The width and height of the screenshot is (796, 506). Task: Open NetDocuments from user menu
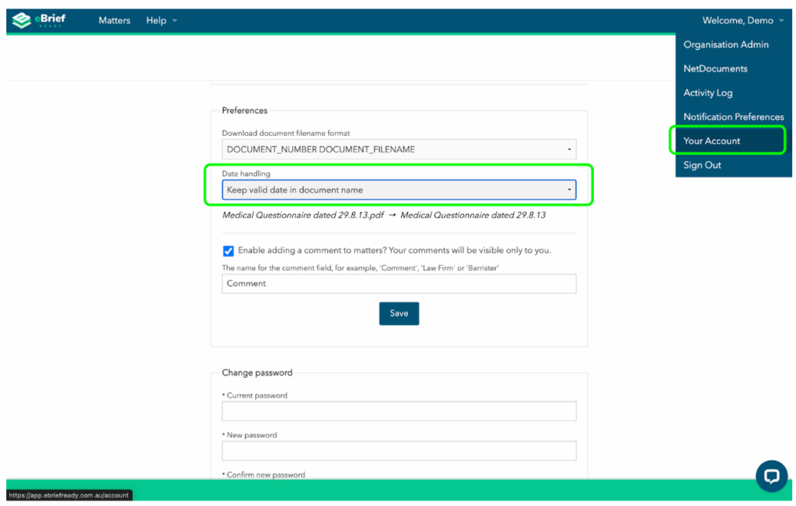coord(715,68)
